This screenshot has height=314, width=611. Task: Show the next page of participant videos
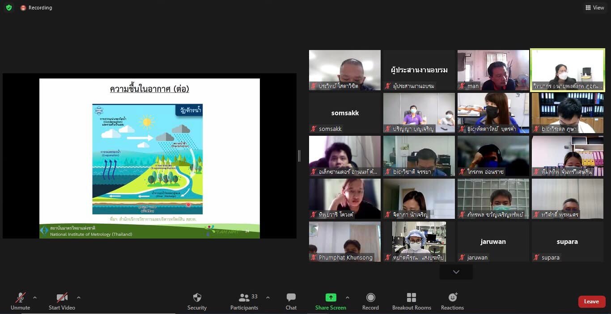[x=456, y=272]
